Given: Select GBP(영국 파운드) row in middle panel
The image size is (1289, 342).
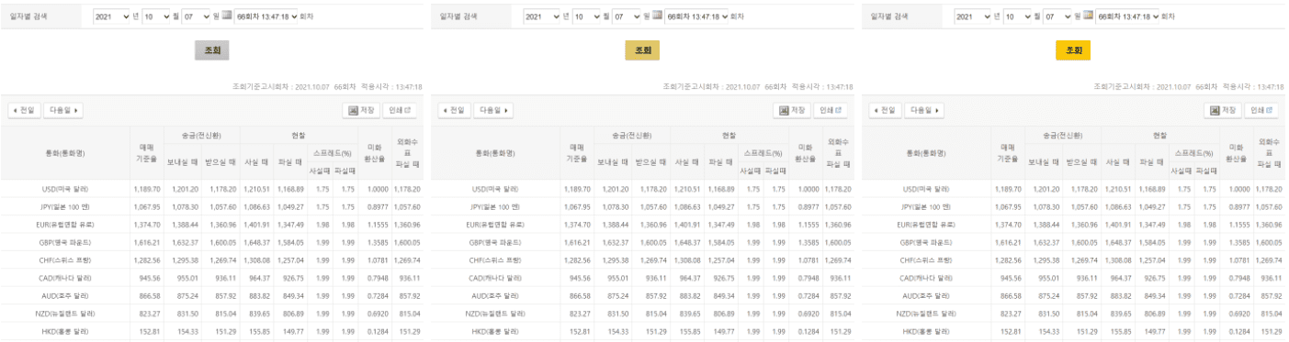Looking at the screenshot, I should pyautogui.click(x=641, y=242).
